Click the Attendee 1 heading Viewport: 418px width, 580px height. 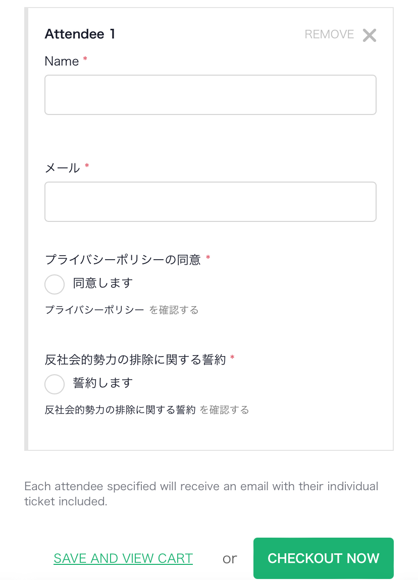pos(80,34)
